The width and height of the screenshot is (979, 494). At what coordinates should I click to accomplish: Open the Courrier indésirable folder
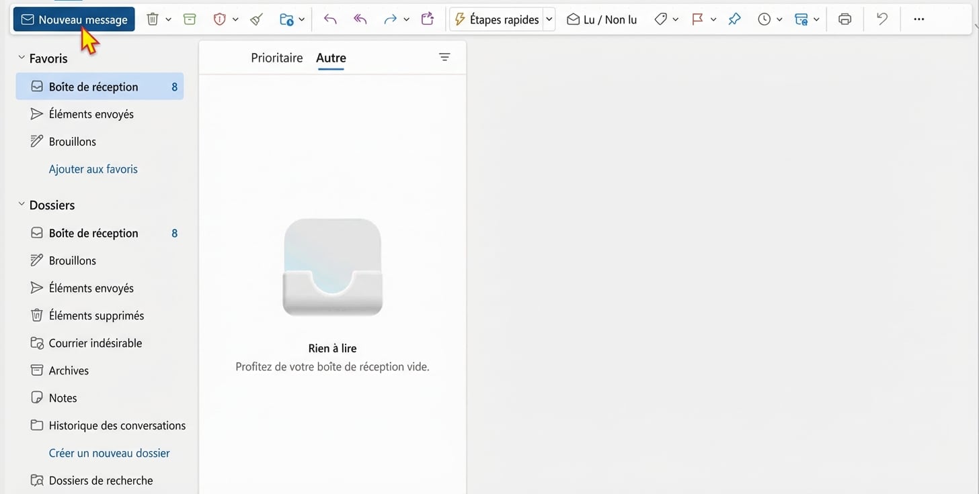95,343
